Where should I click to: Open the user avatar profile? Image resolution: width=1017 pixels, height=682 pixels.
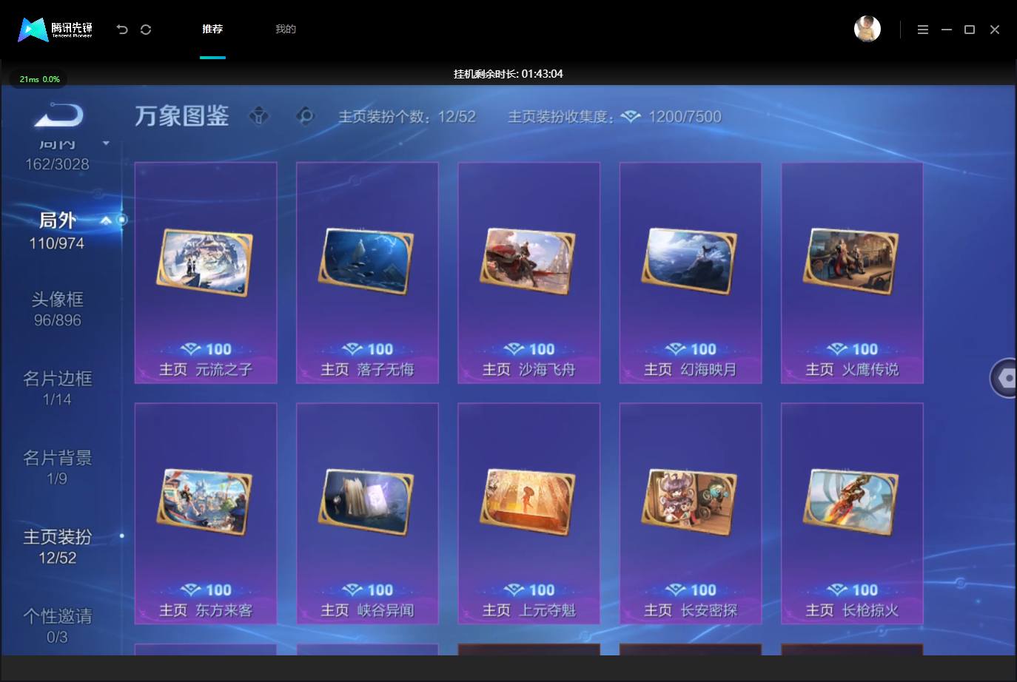pyautogui.click(x=867, y=29)
